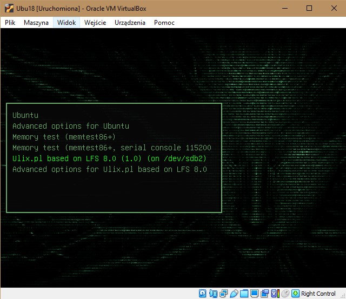Click the VirtualBox icon in title bar
This screenshot has height=299, width=346.
(7, 8)
